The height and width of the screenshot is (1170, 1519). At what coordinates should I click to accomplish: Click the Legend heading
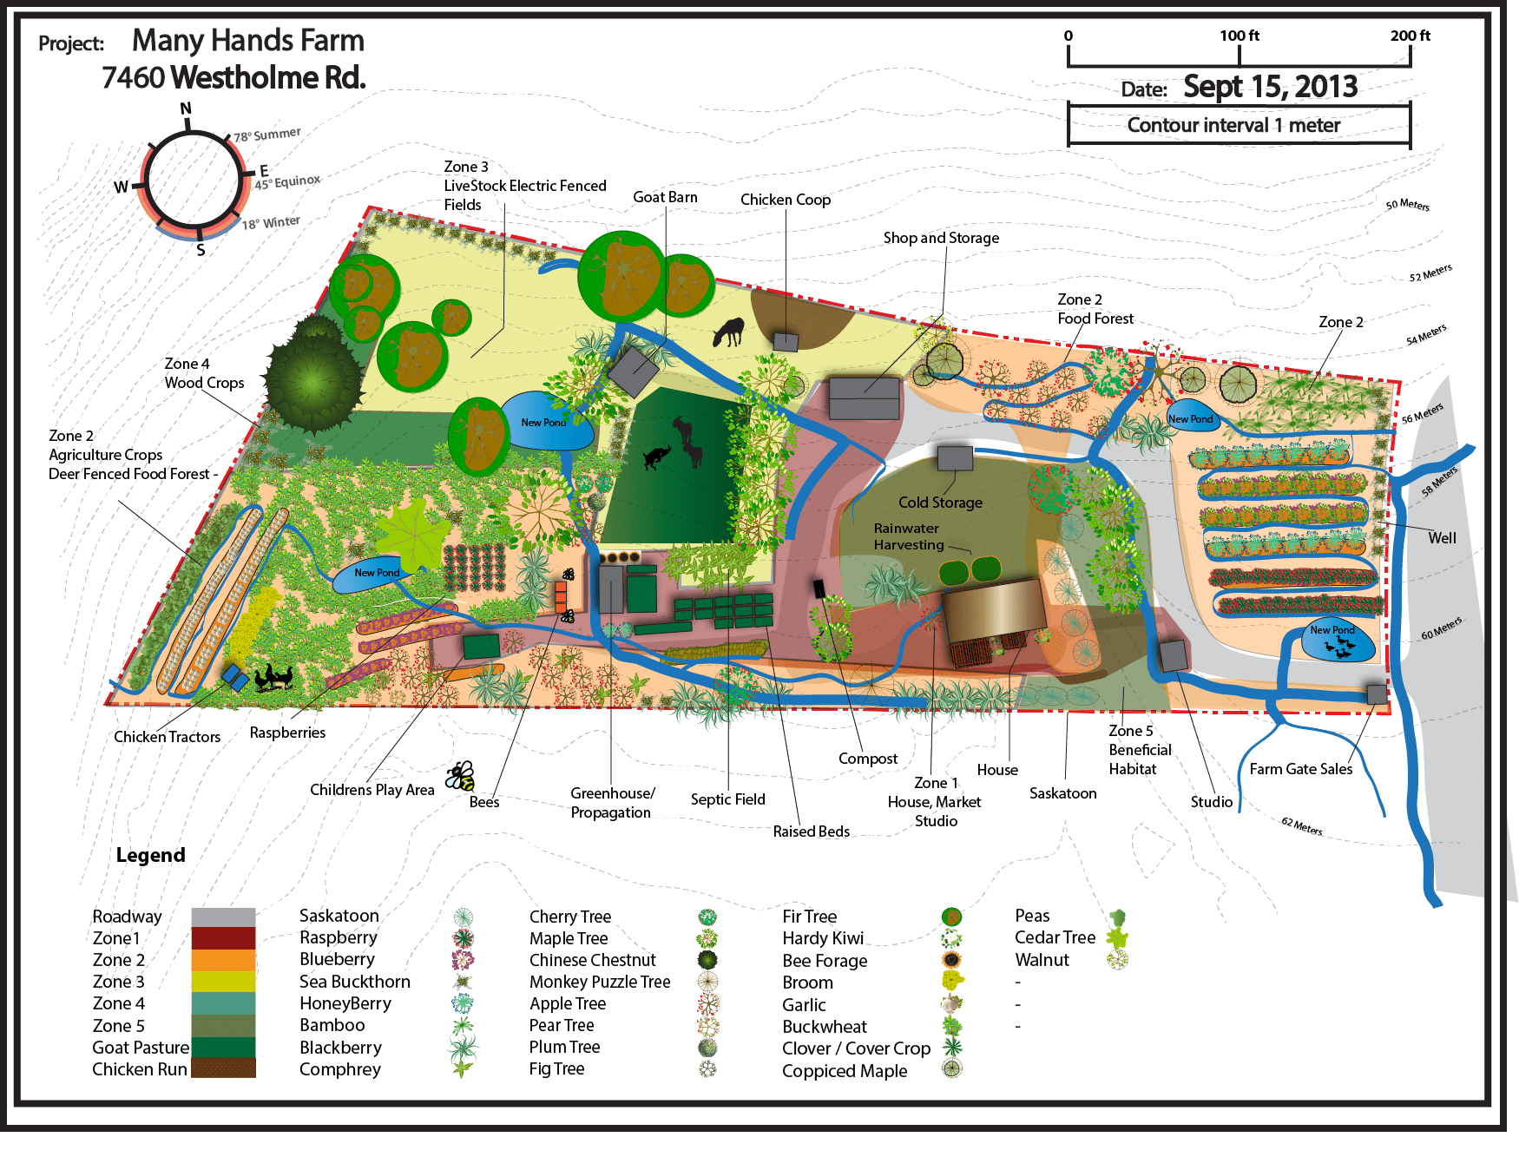click(x=151, y=855)
